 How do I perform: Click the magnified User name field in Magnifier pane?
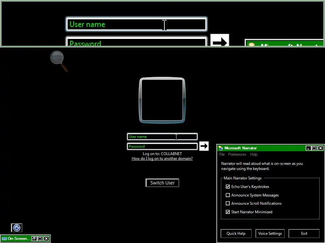pyautogui.click(x=136, y=24)
